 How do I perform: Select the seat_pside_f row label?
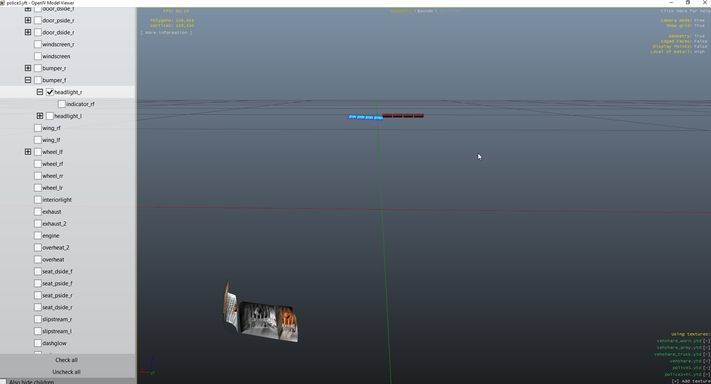(x=57, y=284)
